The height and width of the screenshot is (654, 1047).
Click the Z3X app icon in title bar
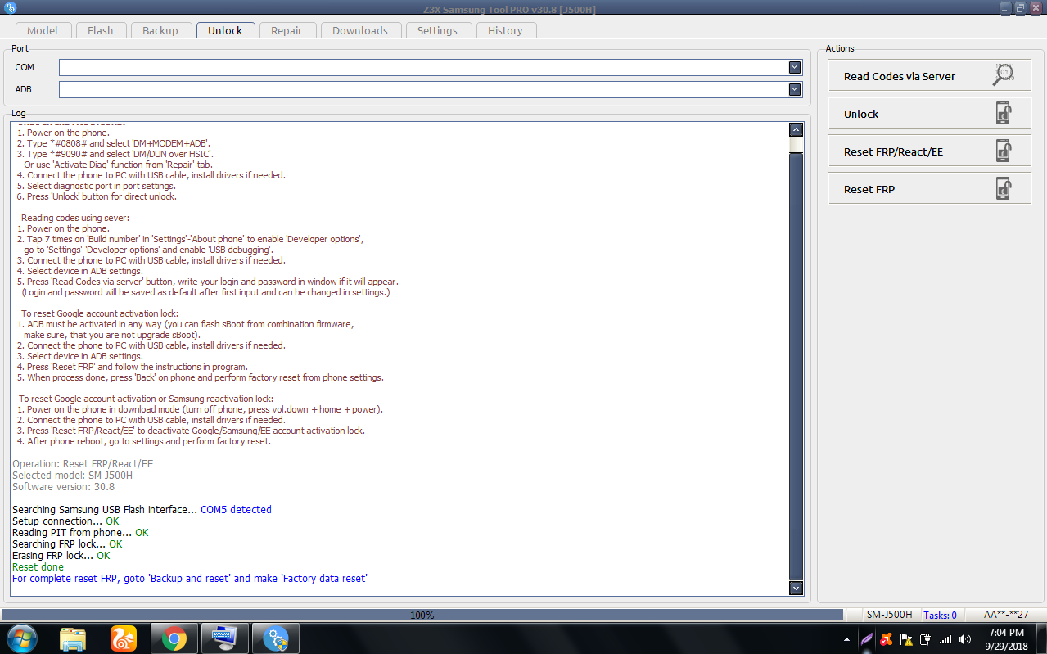tap(11, 7)
